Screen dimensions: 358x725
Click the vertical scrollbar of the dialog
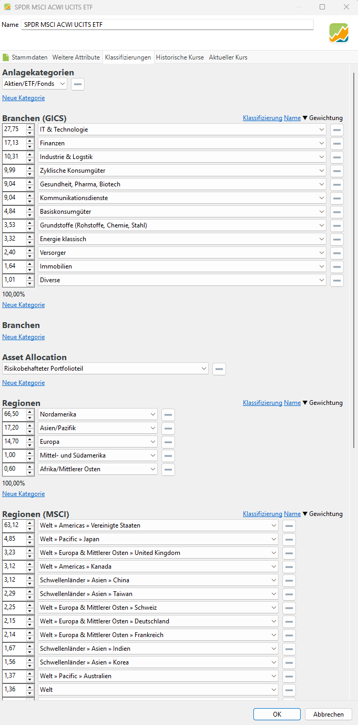coord(355,261)
